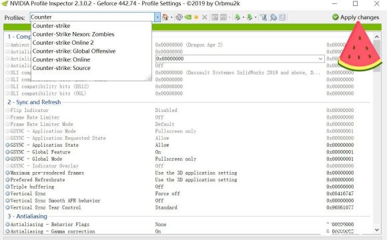
Task: Click gear icon next to Maximum pre-rendered frames
Action: pyautogui.click(x=7, y=173)
